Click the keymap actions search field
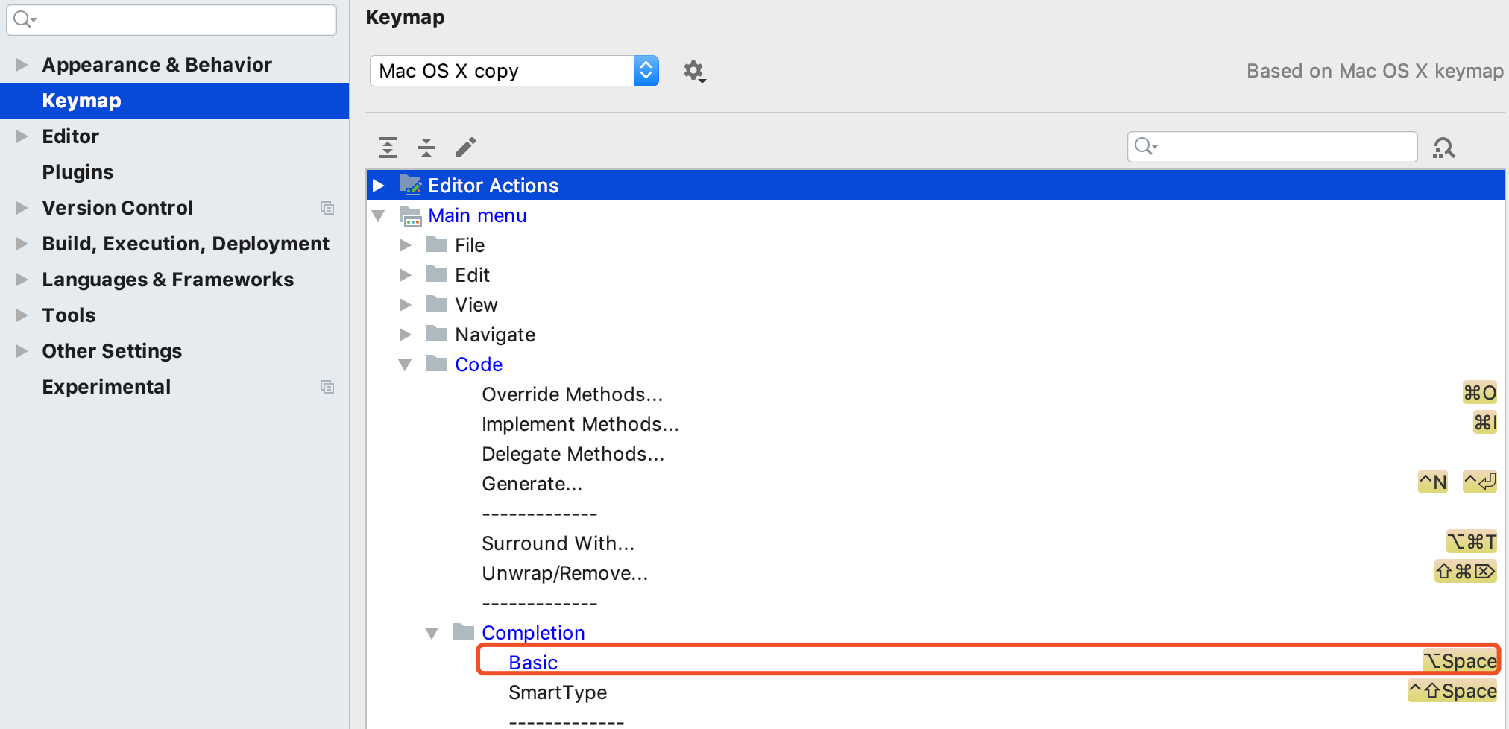The image size is (1509, 729). coord(1272,147)
